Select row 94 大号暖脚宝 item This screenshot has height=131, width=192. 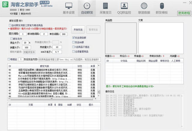[52, 82]
